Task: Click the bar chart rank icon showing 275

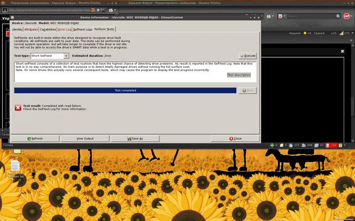Action: tap(341, 33)
